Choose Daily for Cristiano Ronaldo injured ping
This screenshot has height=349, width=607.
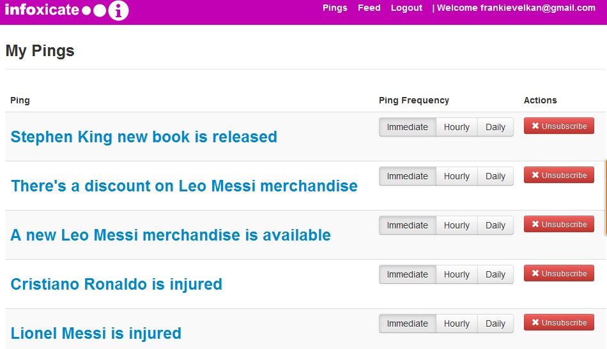(x=495, y=274)
